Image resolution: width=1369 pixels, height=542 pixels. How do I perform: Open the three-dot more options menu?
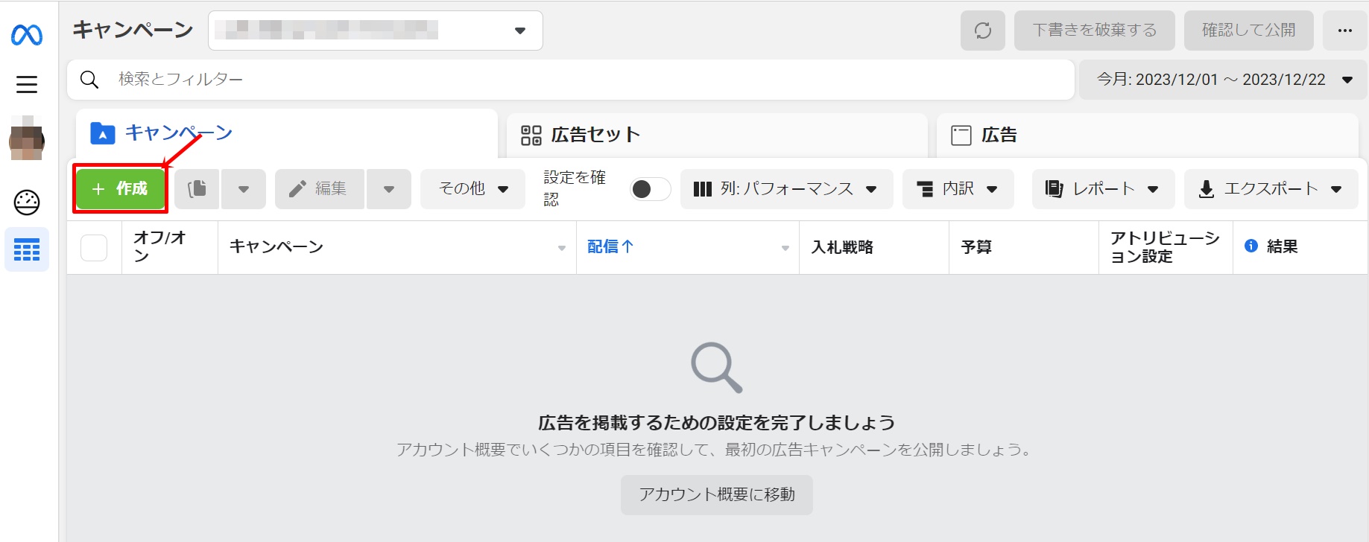point(1344,31)
